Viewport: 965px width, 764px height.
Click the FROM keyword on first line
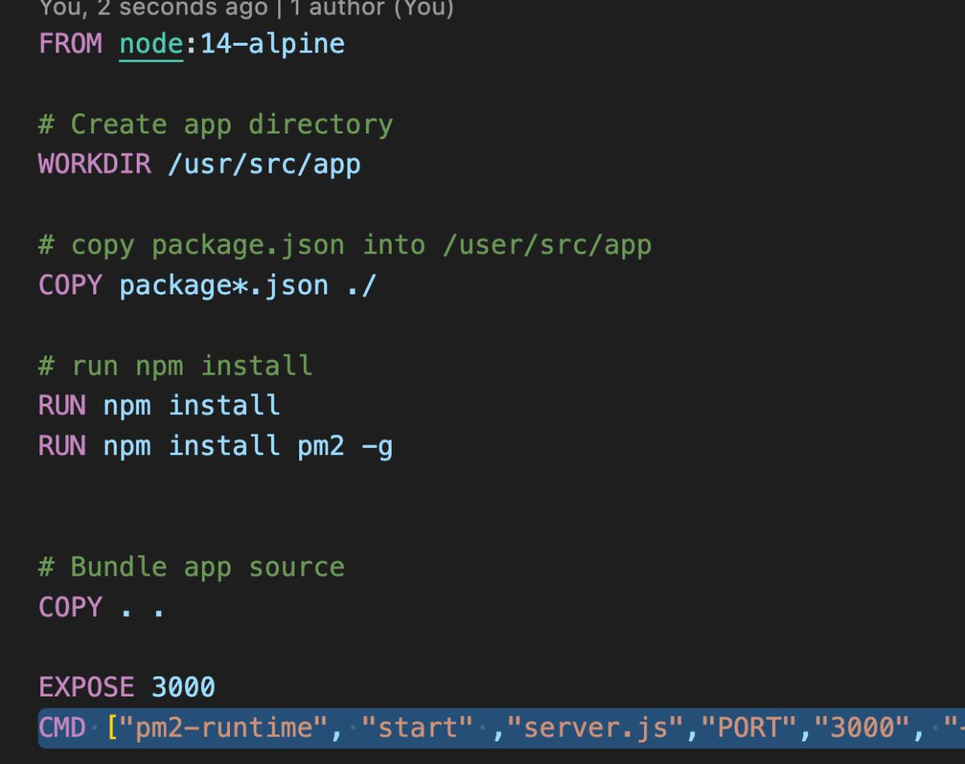point(71,43)
